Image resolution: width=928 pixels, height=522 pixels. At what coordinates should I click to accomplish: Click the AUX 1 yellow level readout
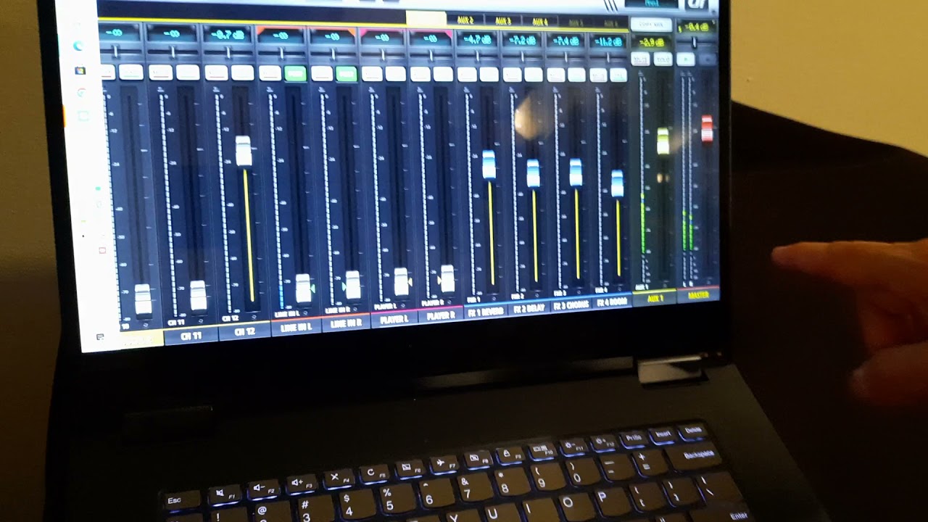coord(650,43)
